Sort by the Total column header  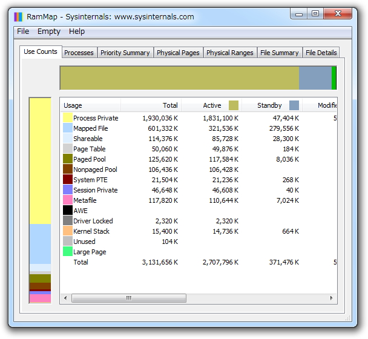(x=151, y=105)
